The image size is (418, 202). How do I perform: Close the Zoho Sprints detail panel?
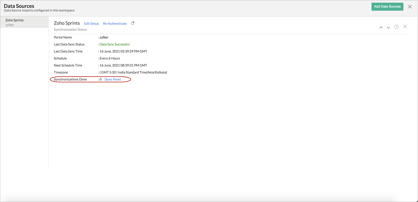405,26
